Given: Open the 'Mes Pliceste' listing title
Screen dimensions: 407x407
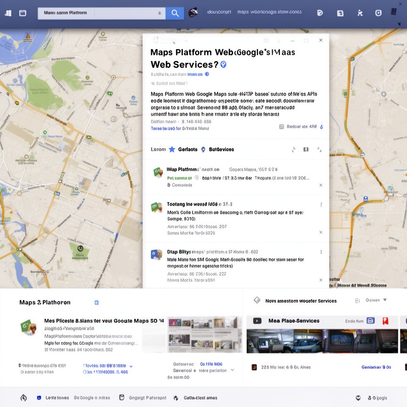Looking at the screenshot, I should point(104,321).
